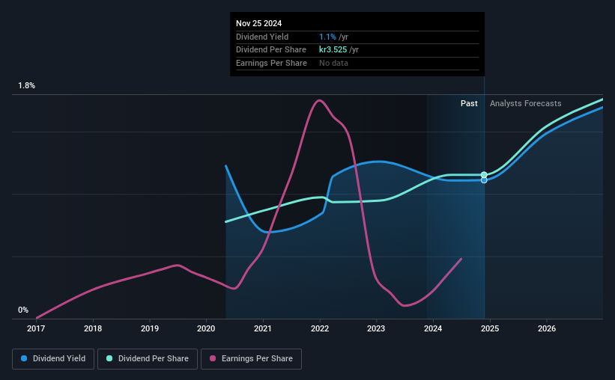Click the pink Earnings Per Share legend dot
Image resolution: width=615 pixels, height=380 pixels.
tap(213, 358)
